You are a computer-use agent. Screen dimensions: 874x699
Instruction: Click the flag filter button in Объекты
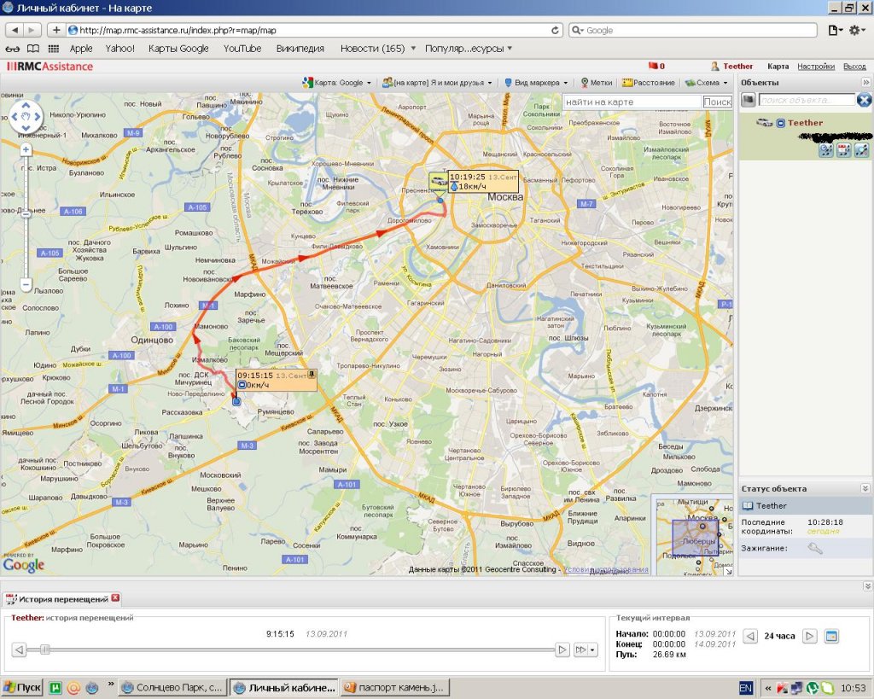[748, 100]
